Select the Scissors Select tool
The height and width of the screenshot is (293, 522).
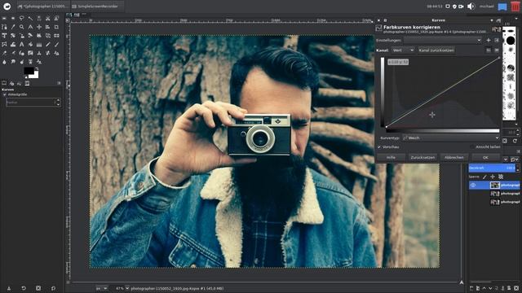[47, 18]
